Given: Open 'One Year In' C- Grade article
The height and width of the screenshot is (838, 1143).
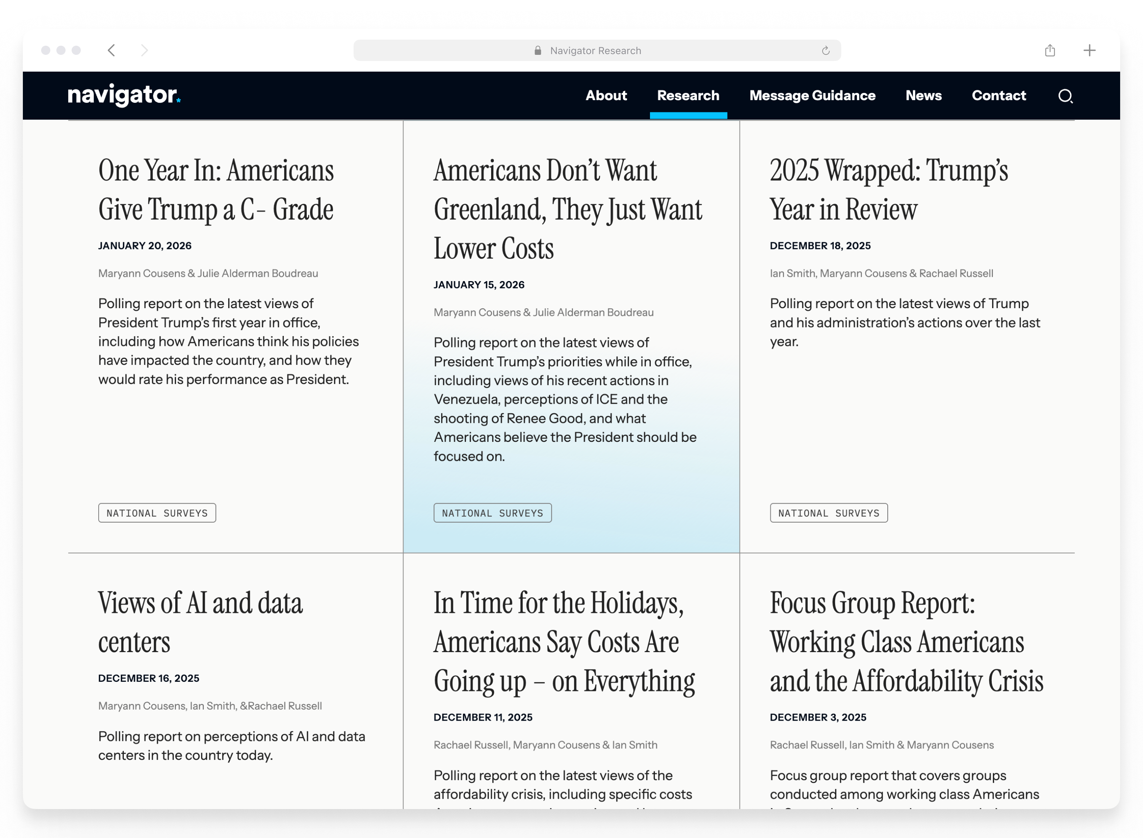Looking at the screenshot, I should pyautogui.click(x=216, y=190).
